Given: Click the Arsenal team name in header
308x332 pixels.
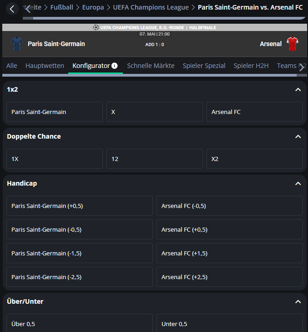Looking at the screenshot, I should coord(271,44).
